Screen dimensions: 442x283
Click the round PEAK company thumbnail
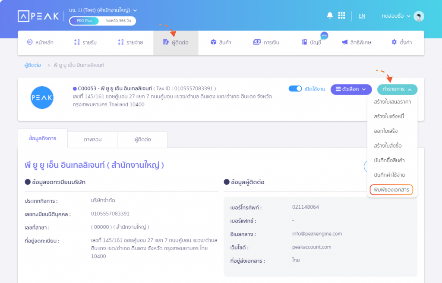tap(42, 97)
